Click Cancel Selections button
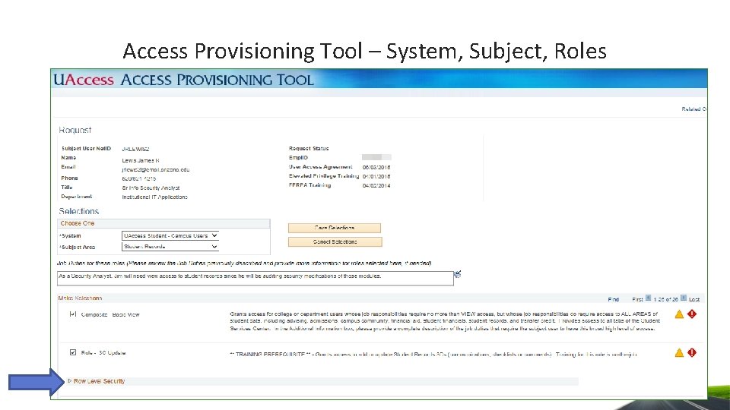The image size is (730, 410). (x=335, y=241)
